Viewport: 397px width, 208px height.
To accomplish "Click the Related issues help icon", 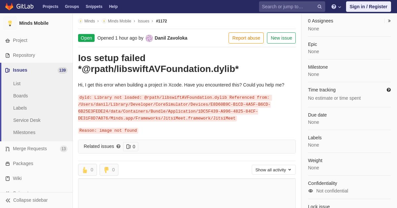I will [x=118, y=146].
